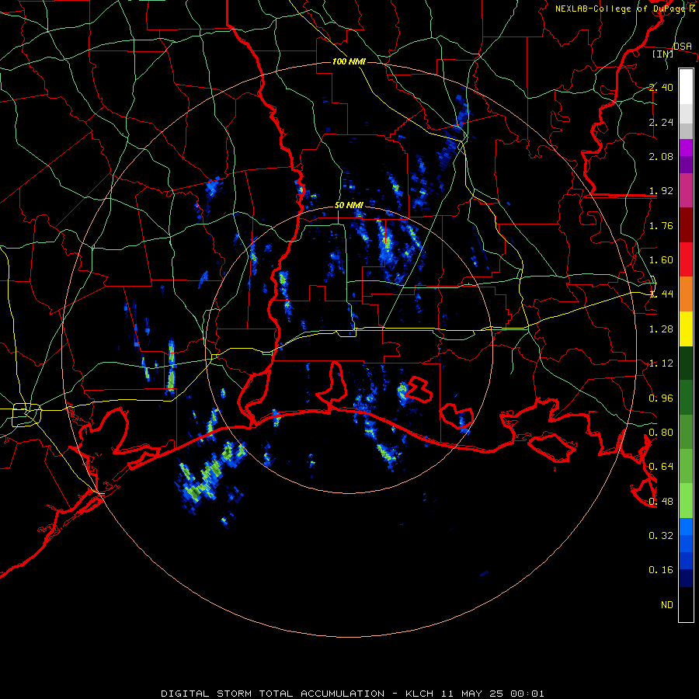Image resolution: width=699 pixels, height=699 pixels.
Task: Click the ND legend label
Action: pyautogui.click(x=667, y=605)
